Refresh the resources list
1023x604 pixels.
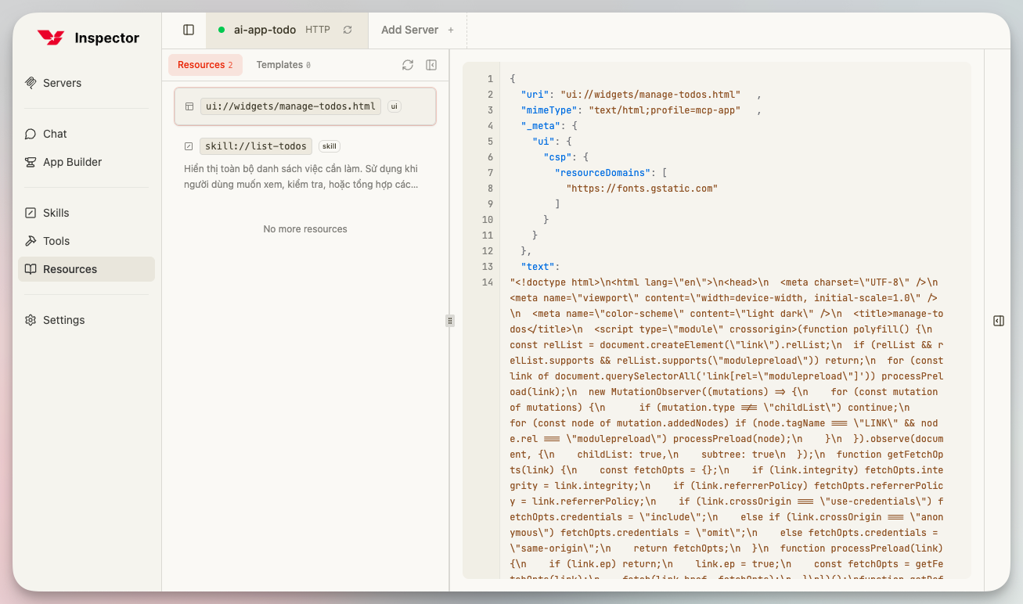[x=408, y=65]
